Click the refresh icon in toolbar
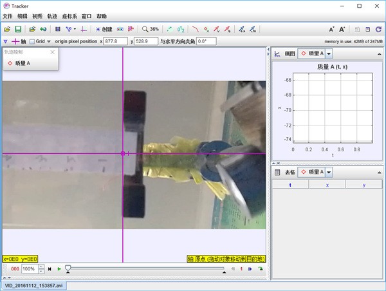 point(379,29)
